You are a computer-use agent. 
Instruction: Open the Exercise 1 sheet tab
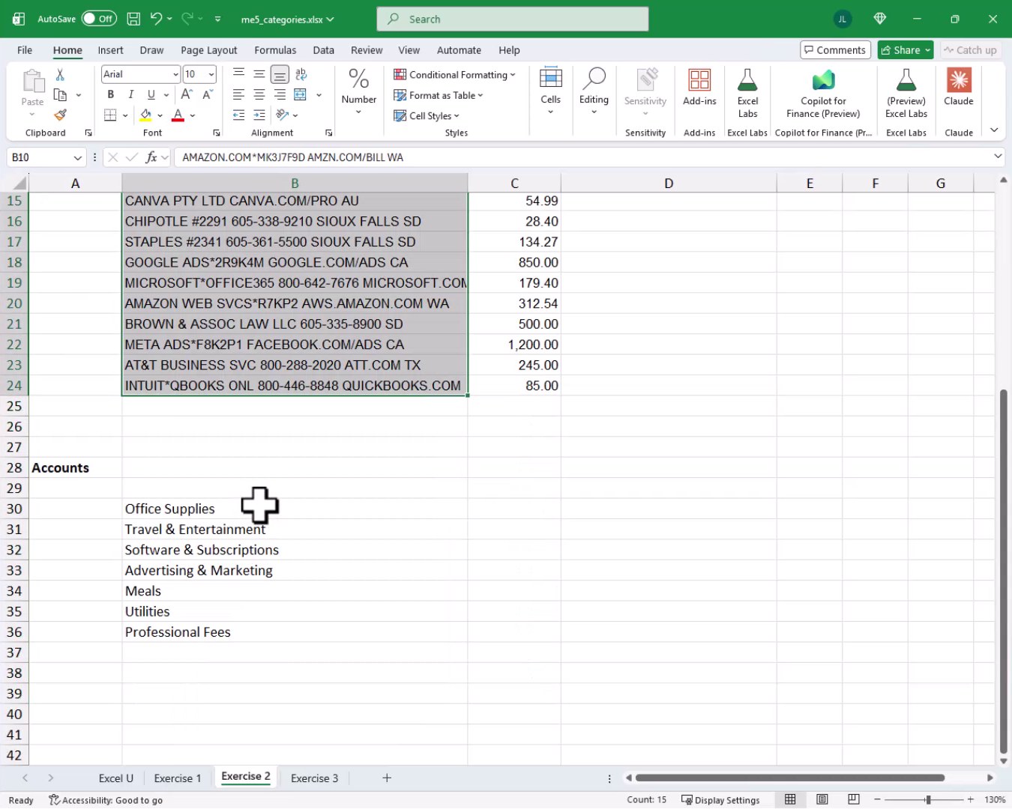178,778
